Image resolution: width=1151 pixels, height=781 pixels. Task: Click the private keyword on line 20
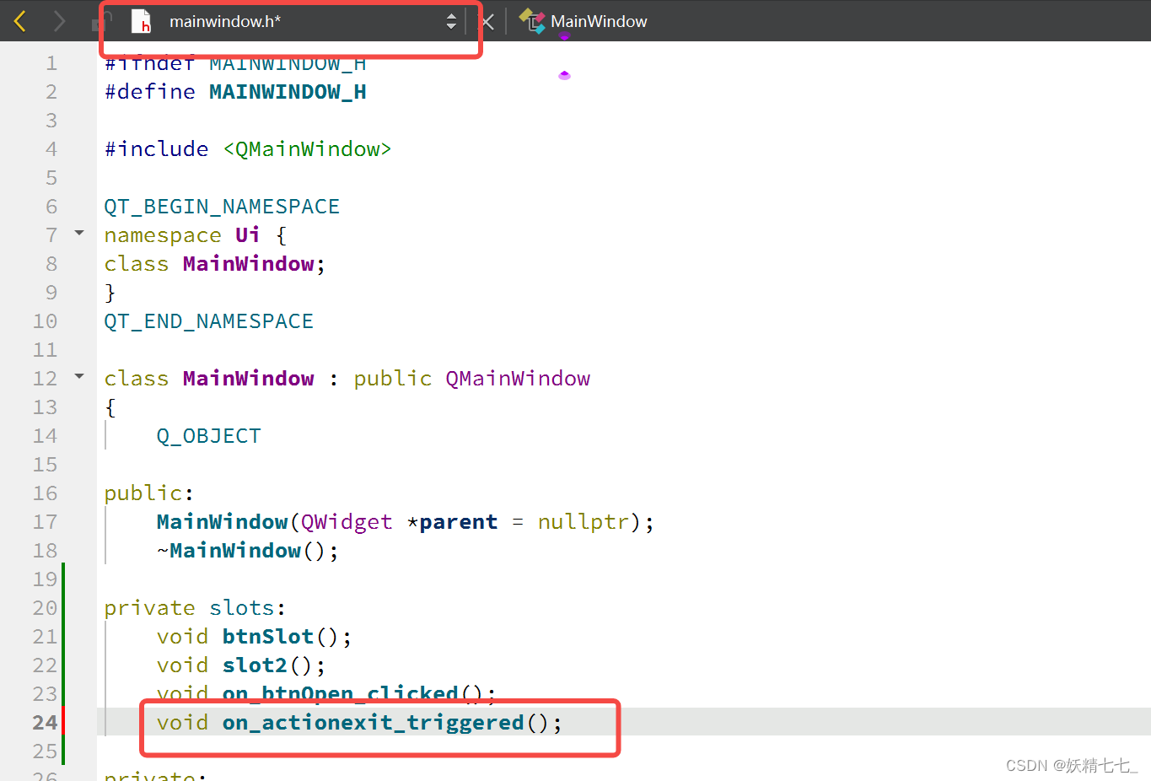click(150, 608)
